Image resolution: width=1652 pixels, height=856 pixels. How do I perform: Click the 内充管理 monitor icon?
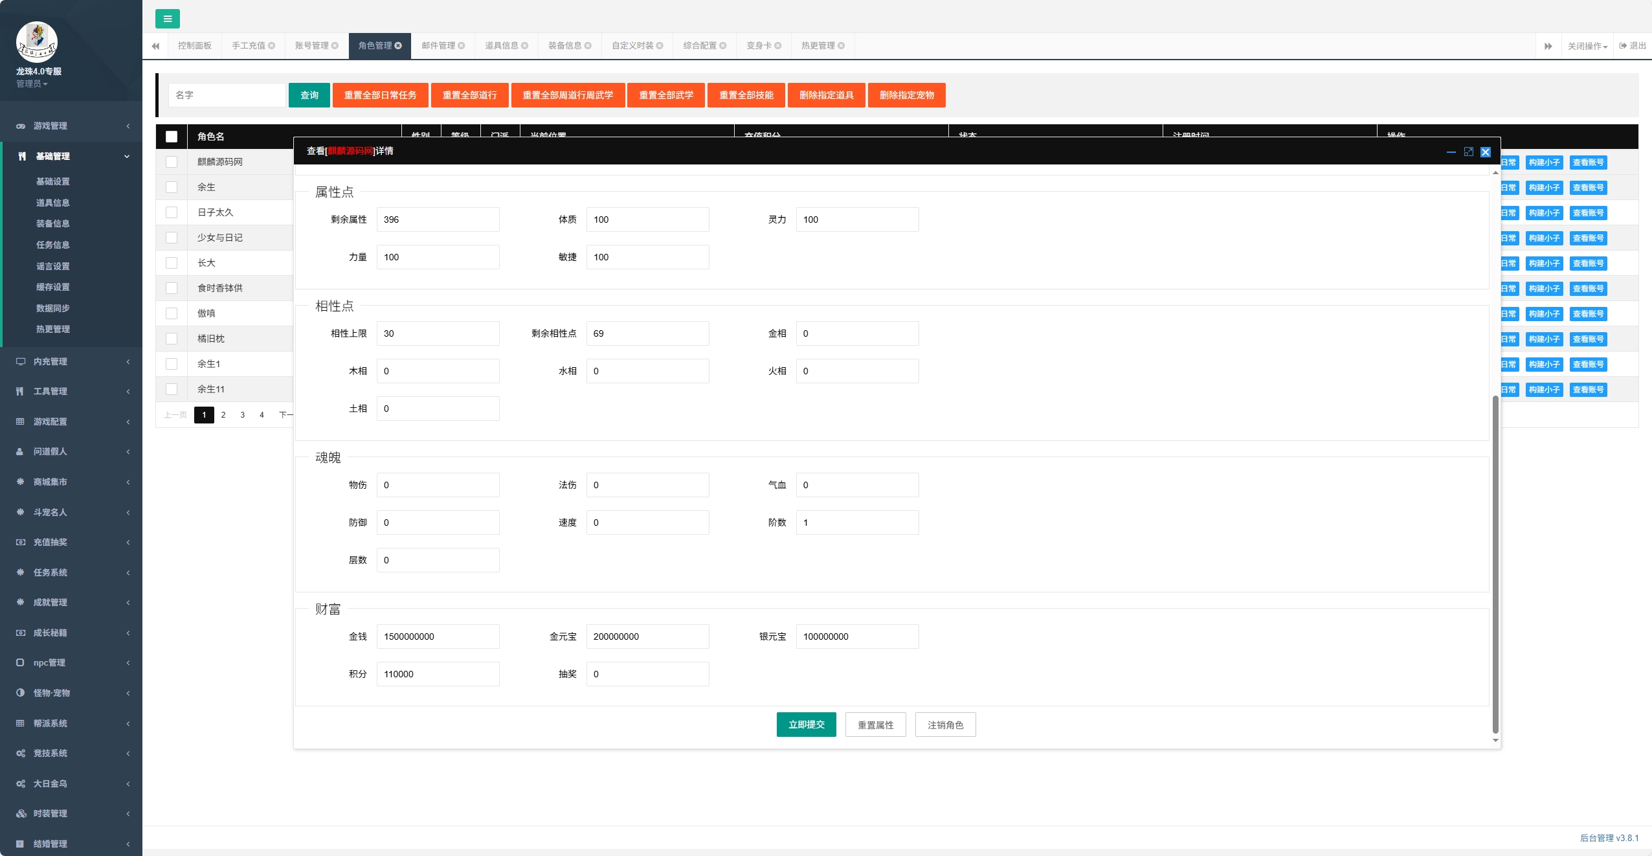(21, 361)
